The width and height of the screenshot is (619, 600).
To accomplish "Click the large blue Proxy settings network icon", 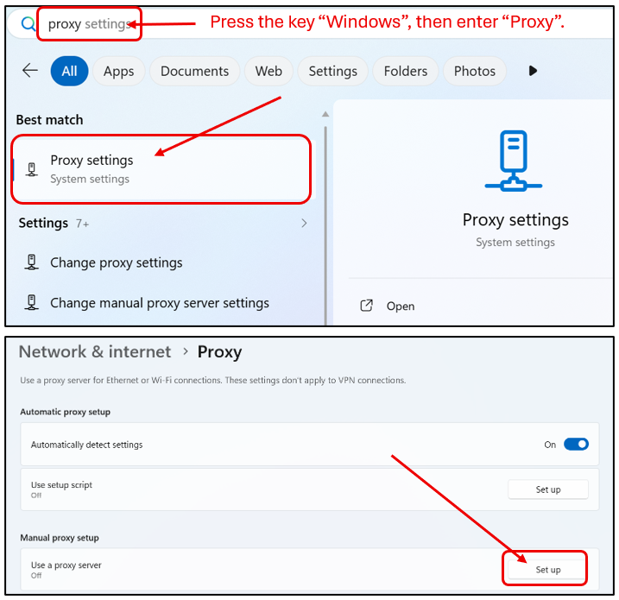I will [513, 161].
